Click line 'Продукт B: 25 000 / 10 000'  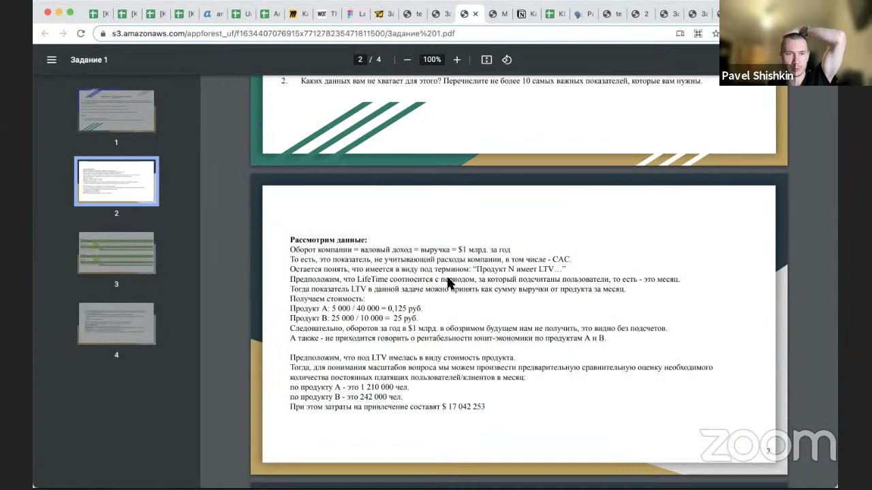[354, 318]
